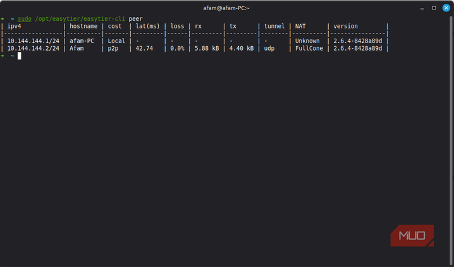
Task: Click the loss value 0.0%
Action: coord(177,48)
